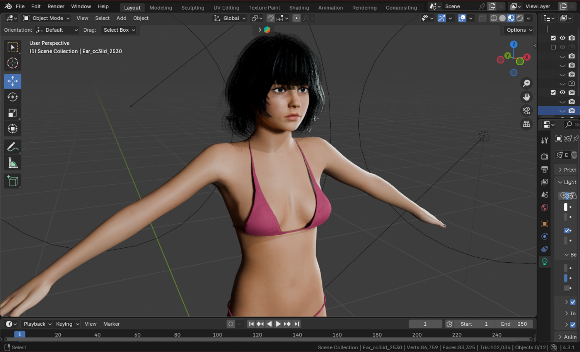Switch to Rendered viewport shading

pyautogui.click(x=520, y=18)
